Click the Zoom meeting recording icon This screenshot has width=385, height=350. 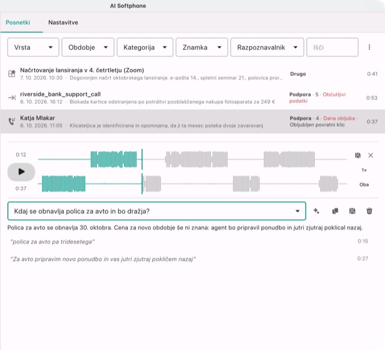click(x=12, y=73)
